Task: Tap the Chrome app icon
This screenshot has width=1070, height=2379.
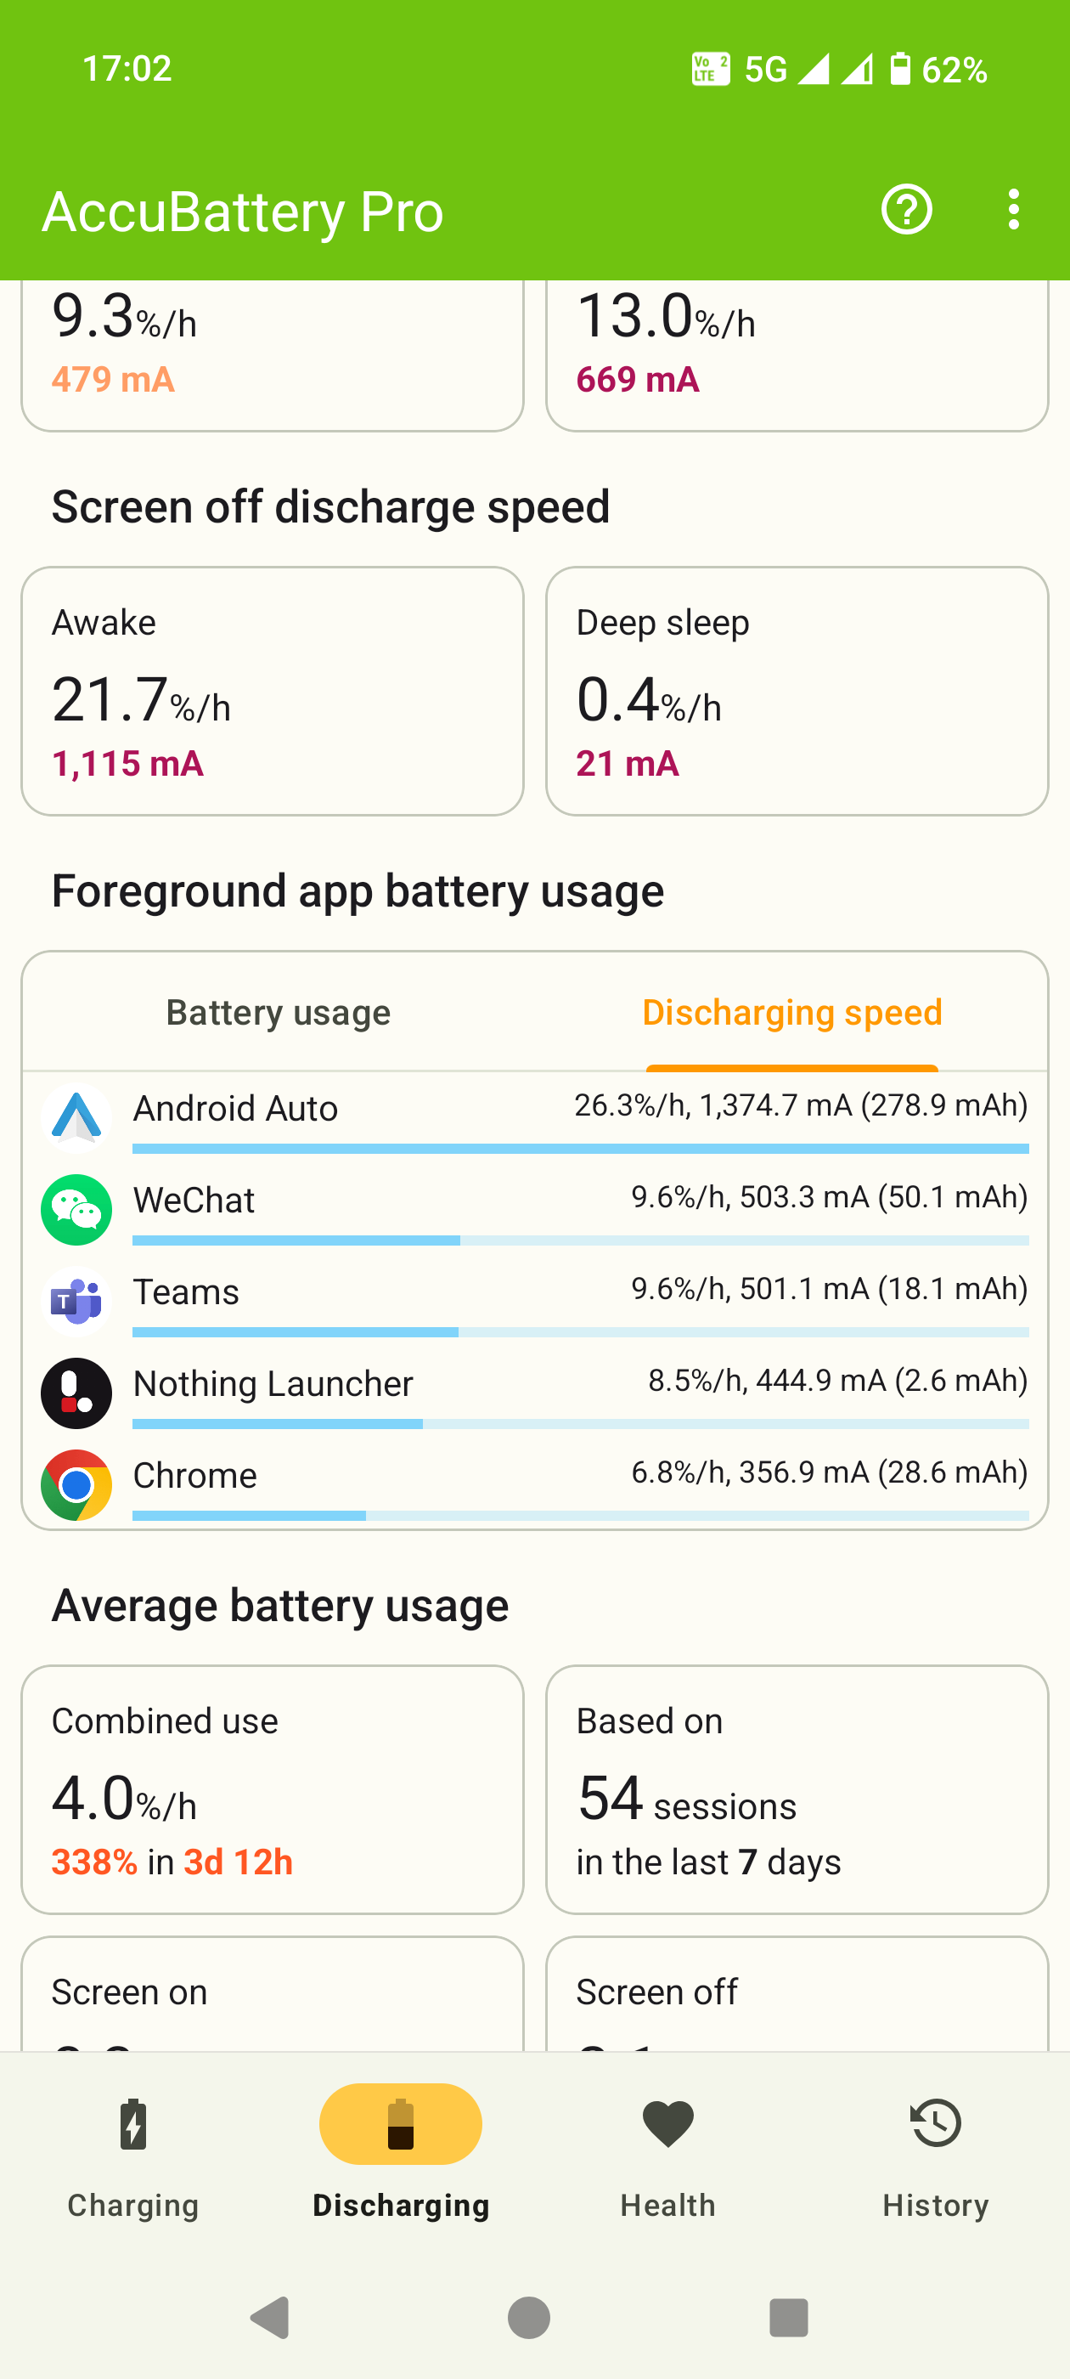Action: [76, 1484]
